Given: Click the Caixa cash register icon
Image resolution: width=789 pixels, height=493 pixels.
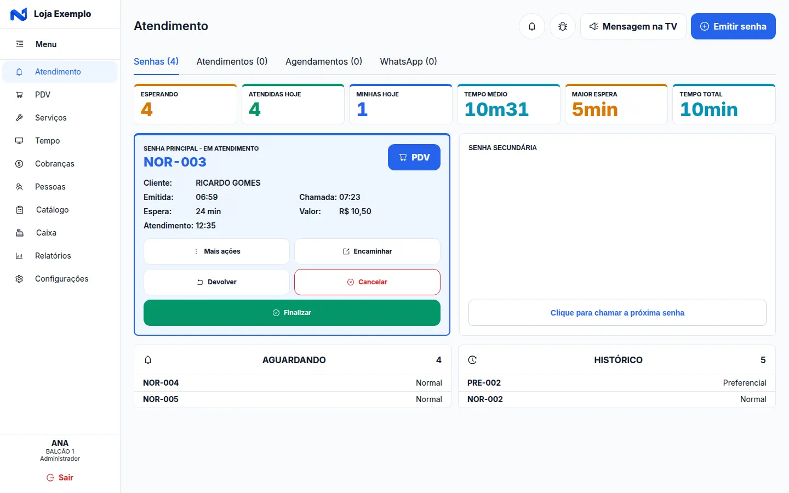Looking at the screenshot, I should pos(20,233).
